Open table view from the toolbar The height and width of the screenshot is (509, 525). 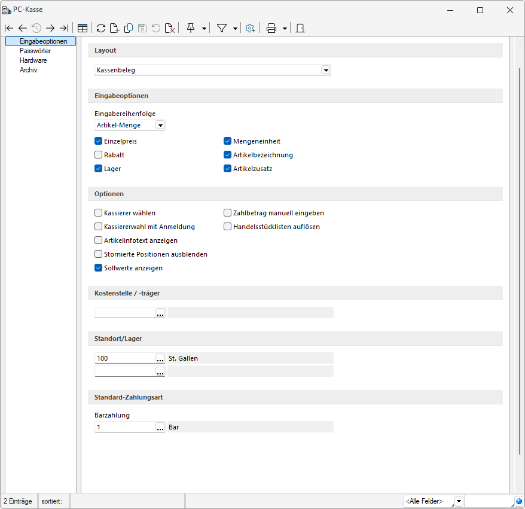(83, 28)
